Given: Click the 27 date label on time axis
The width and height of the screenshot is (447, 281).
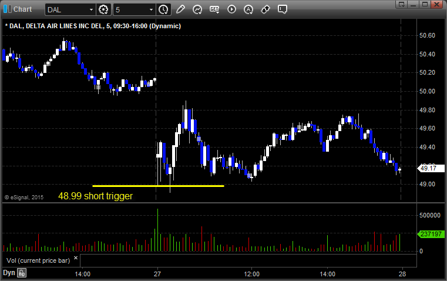Looking at the screenshot, I should [x=157, y=274].
